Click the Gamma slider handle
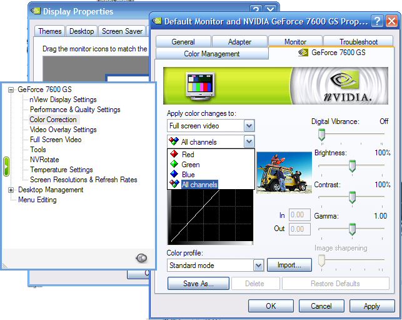The image size is (402, 320). point(352,229)
